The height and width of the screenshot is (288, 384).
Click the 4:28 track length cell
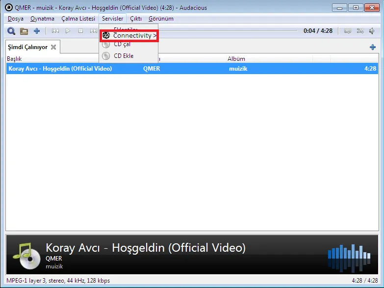click(x=370, y=69)
